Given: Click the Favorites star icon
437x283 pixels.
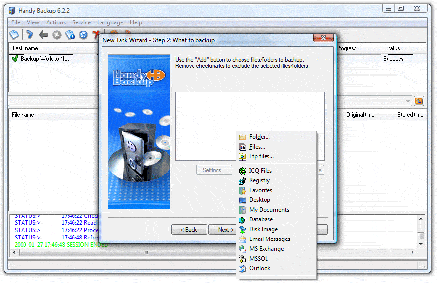Looking at the screenshot, I should (x=243, y=190).
